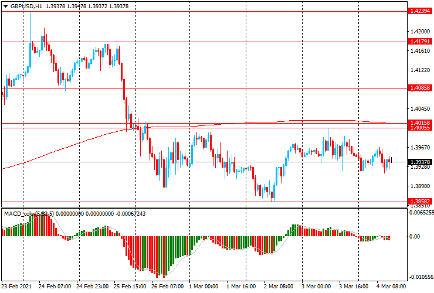The height and width of the screenshot is (293, 434).
Task: Click the 1.42000 price scale value
Action: [x=420, y=32]
